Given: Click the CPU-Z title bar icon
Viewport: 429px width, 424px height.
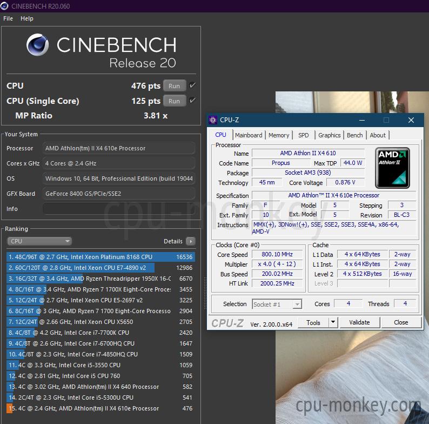Looking at the screenshot, I should (x=212, y=120).
